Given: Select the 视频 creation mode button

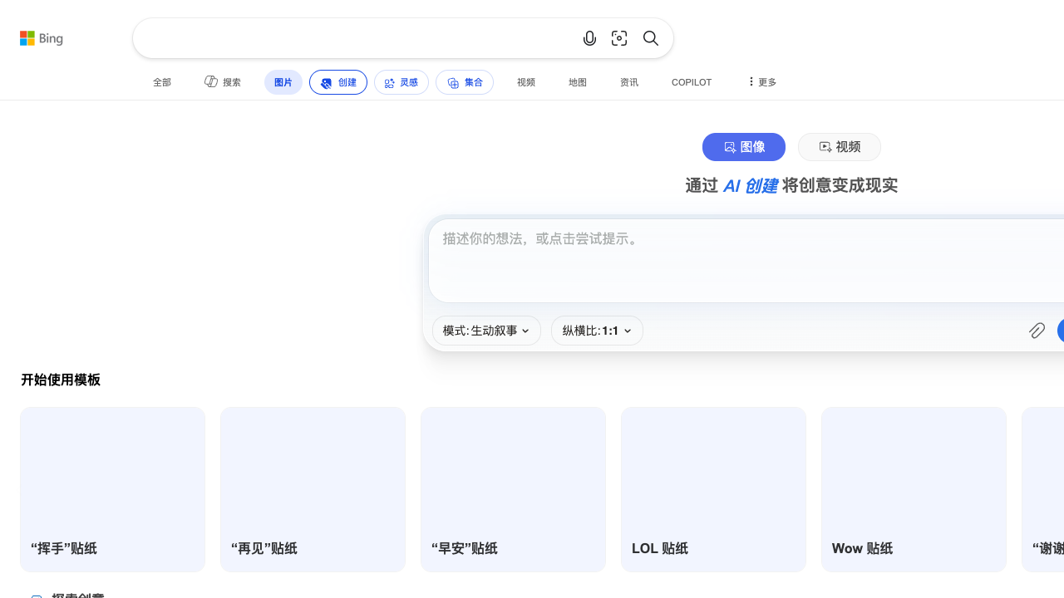Looking at the screenshot, I should (840, 147).
